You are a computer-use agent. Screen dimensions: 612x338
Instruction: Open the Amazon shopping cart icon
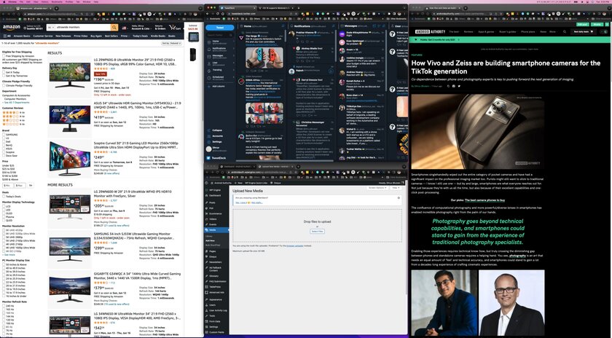click(x=175, y=28)
